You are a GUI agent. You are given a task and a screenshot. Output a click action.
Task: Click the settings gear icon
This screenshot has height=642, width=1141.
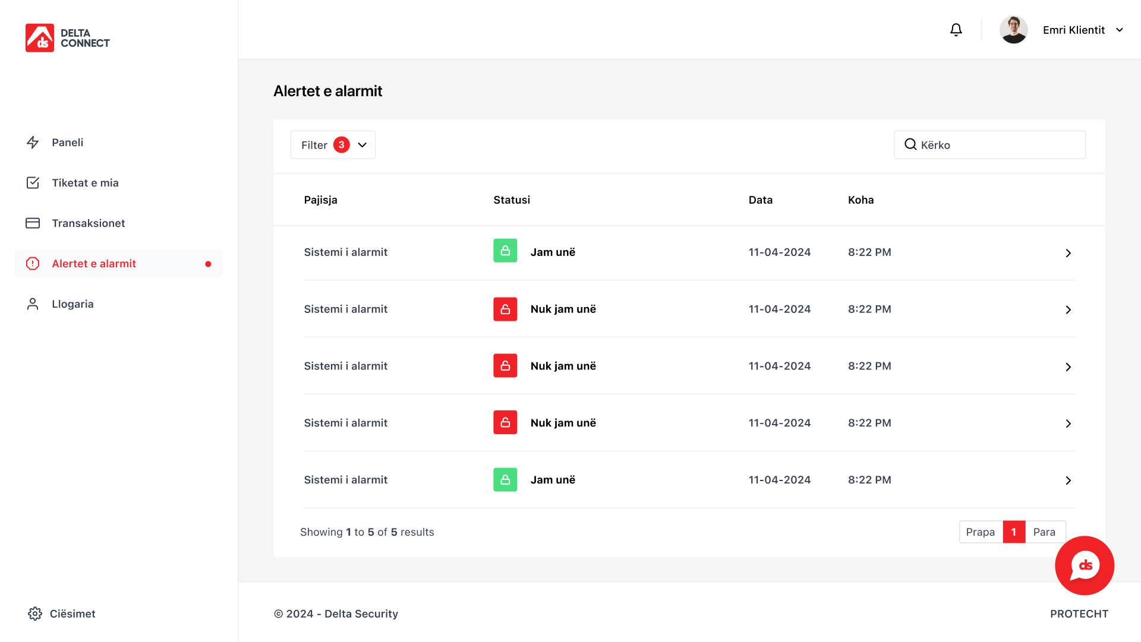[x=35, y=614]
